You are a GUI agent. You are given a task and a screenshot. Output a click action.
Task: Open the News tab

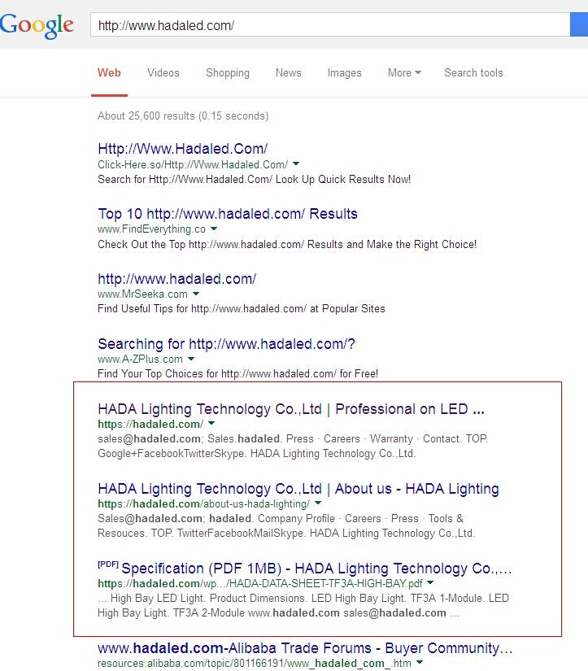point(289,72)
